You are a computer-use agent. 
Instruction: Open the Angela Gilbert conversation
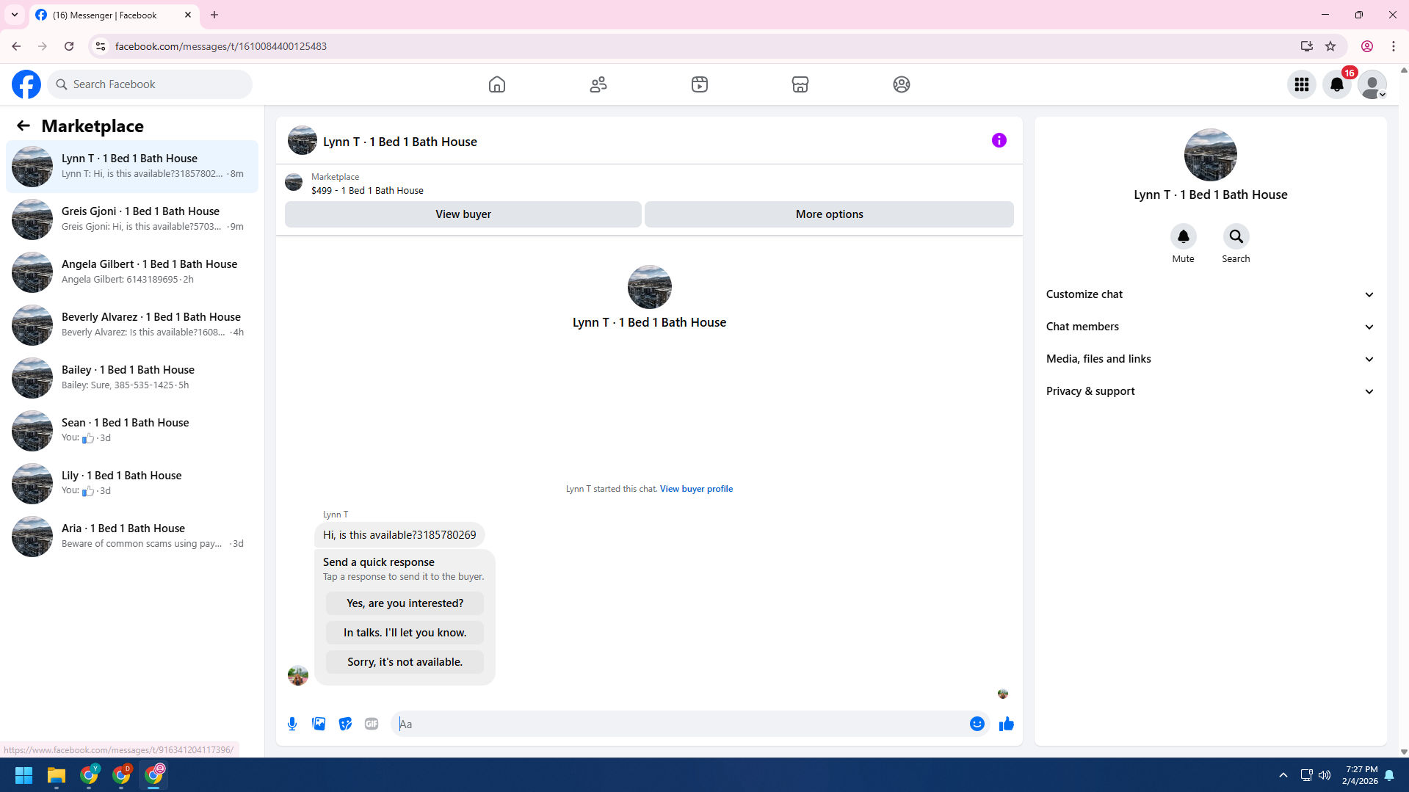click(132, 272)
